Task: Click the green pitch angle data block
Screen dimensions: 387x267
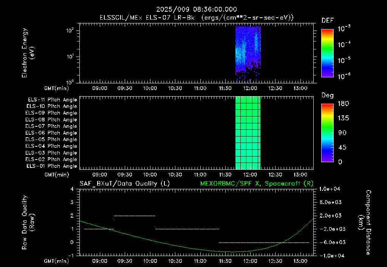Action: coord(248,133)
